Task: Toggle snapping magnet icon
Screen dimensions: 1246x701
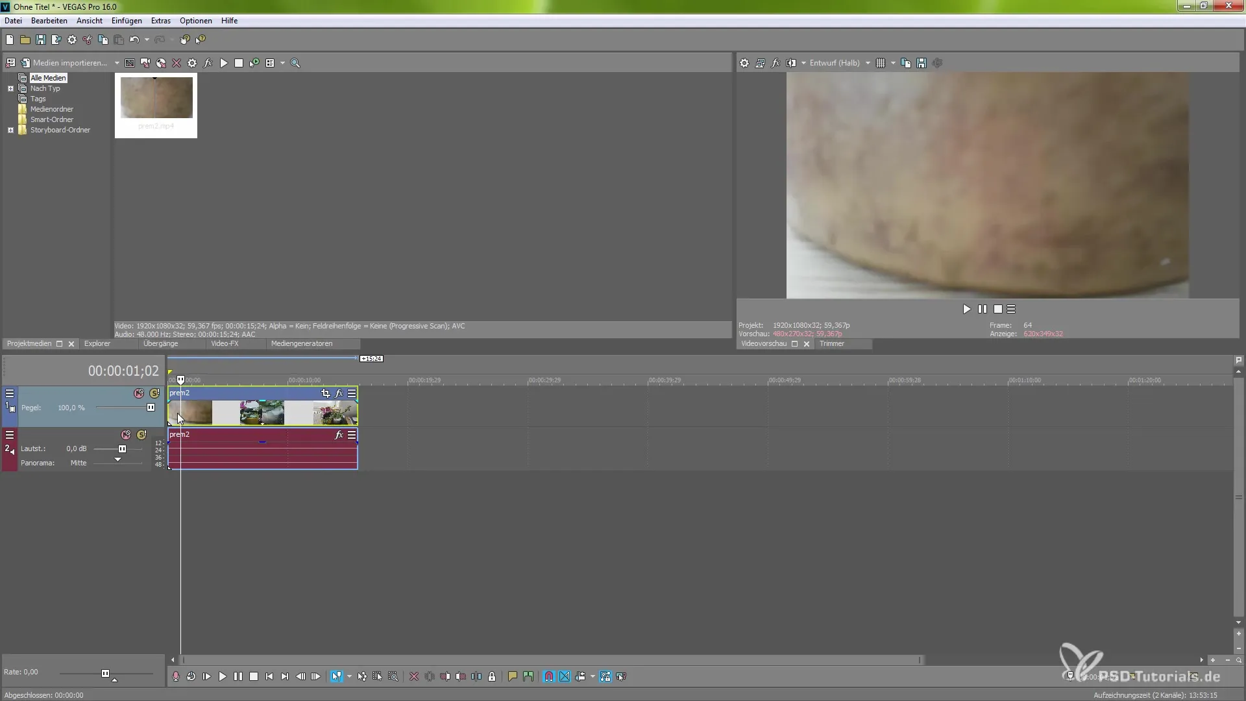Action: point(549,676)
